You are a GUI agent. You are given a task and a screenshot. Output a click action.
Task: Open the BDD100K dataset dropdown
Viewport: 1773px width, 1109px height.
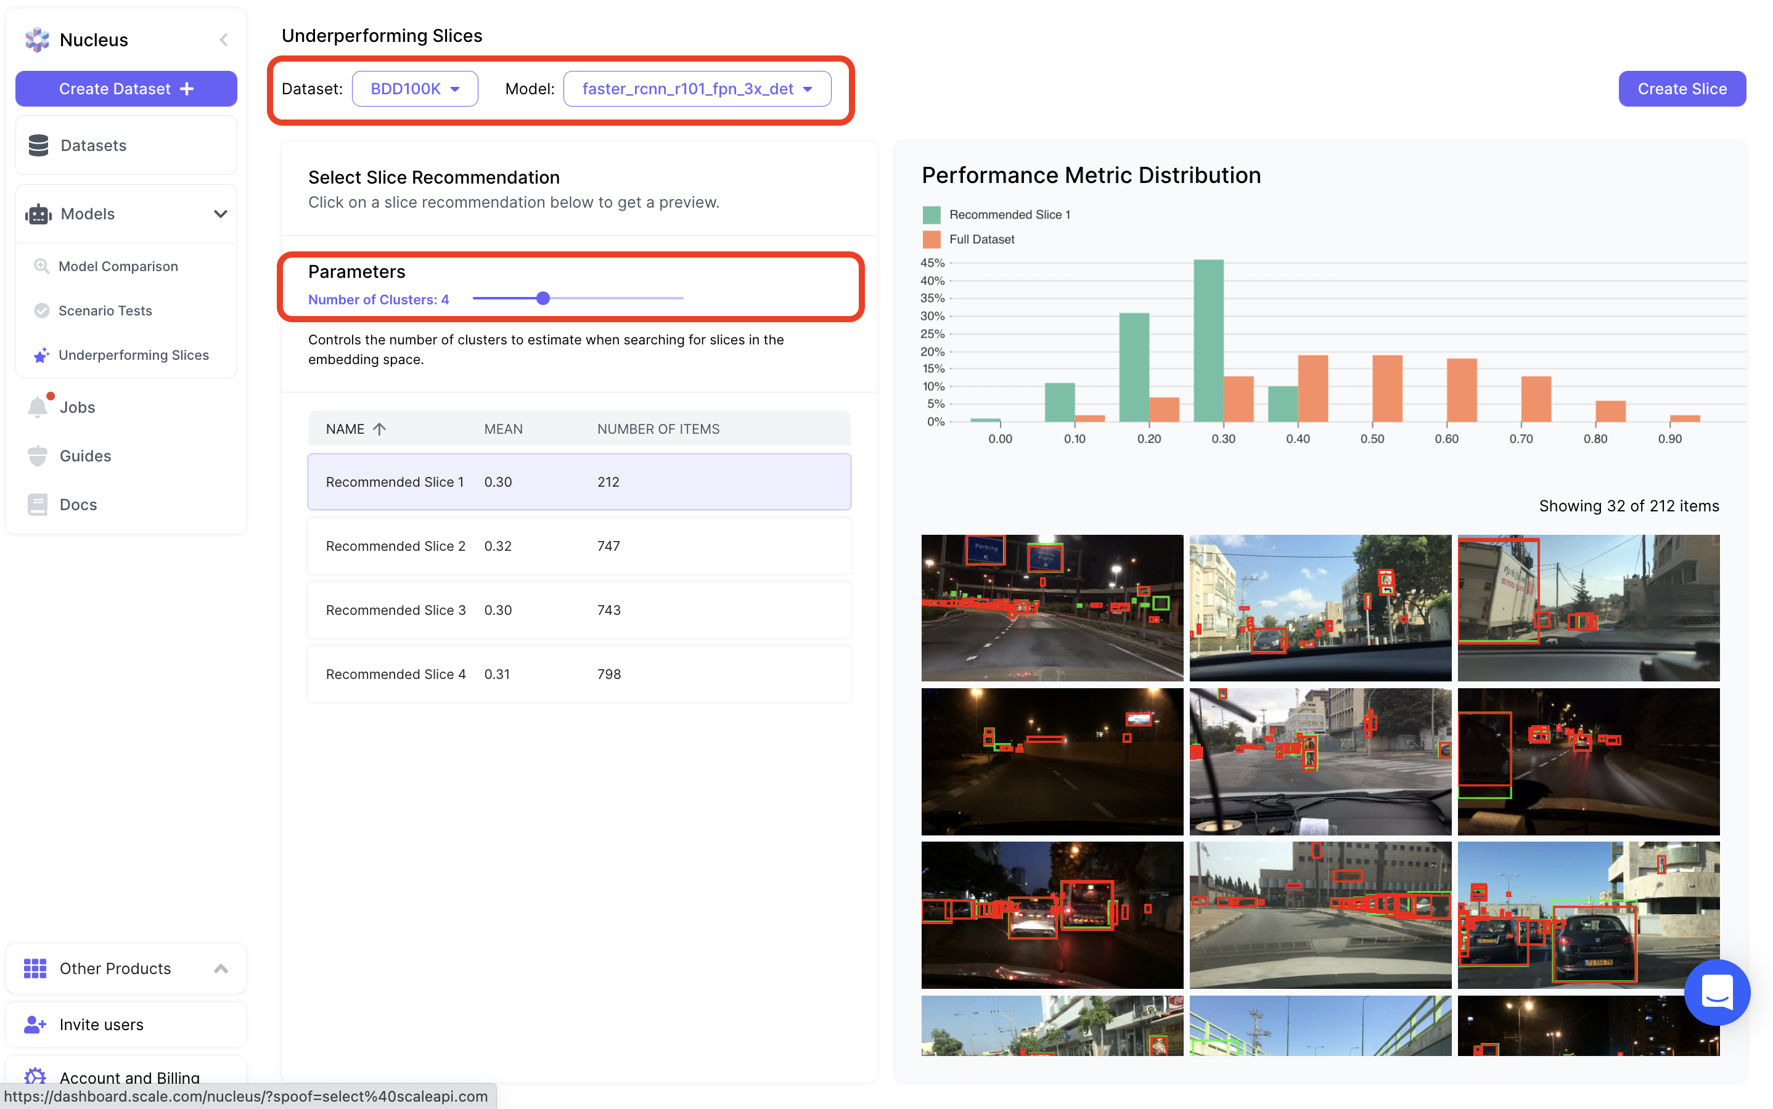pos(415,89)
